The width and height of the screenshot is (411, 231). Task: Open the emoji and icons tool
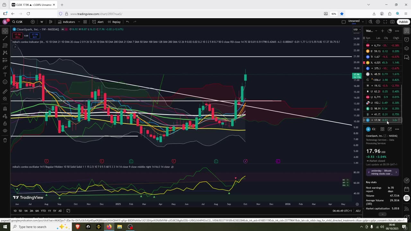5,82
